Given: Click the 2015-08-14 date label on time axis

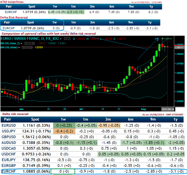Looking at the screenshot, I should 168,109.
